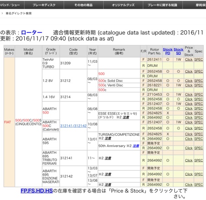
Task: Go to 車名ダイレクト検索 breadcrumb
Action: click(x=19, y=13)
